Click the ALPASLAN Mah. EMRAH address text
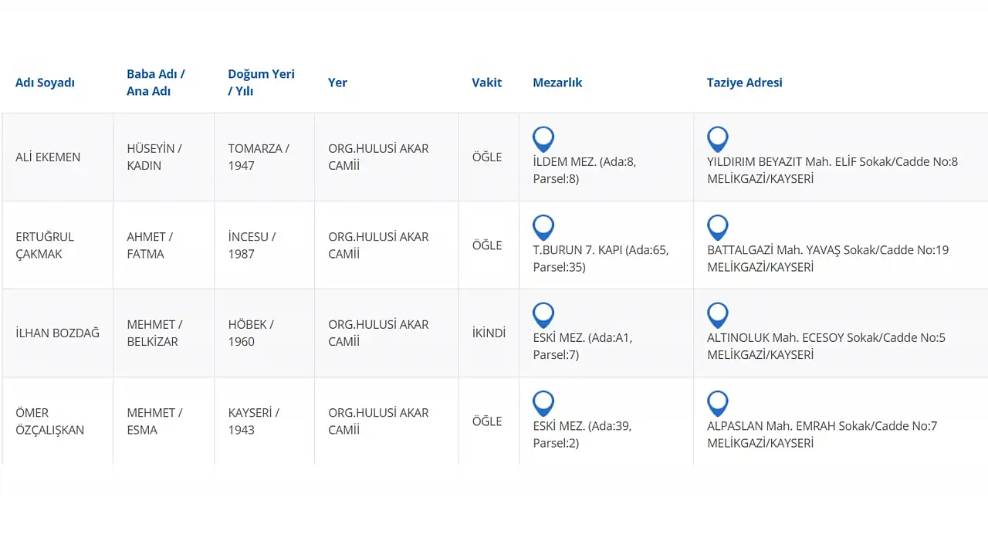Viewport: 988px width, 558px height. point(822,426)
